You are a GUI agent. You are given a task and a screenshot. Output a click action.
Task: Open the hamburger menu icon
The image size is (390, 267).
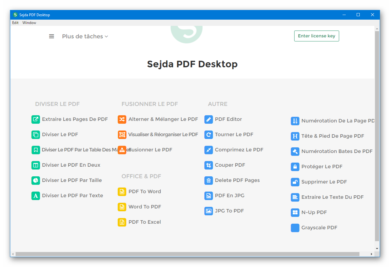click(51, 36)
